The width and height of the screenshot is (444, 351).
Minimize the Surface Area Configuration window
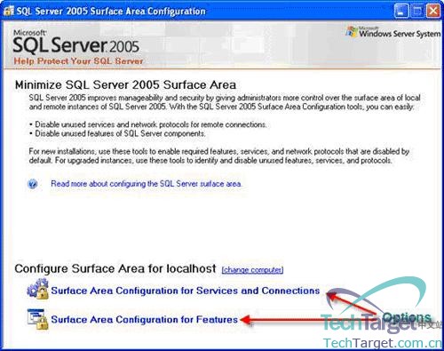coord(401,12)
